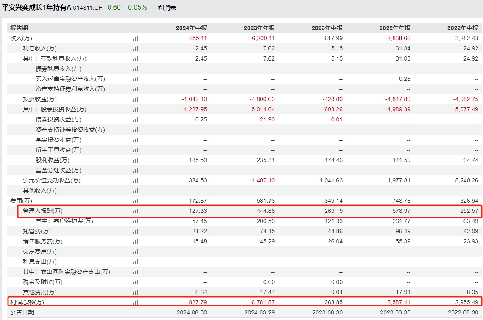Click the 578.97 manager fee cell
The width and height of the screenshot is (483, 320).
coord(402,211)
